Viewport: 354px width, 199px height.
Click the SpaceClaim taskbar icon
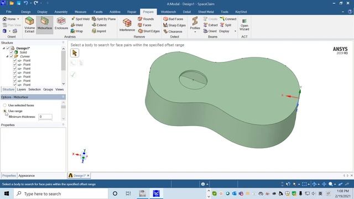(x=156, y=193)
